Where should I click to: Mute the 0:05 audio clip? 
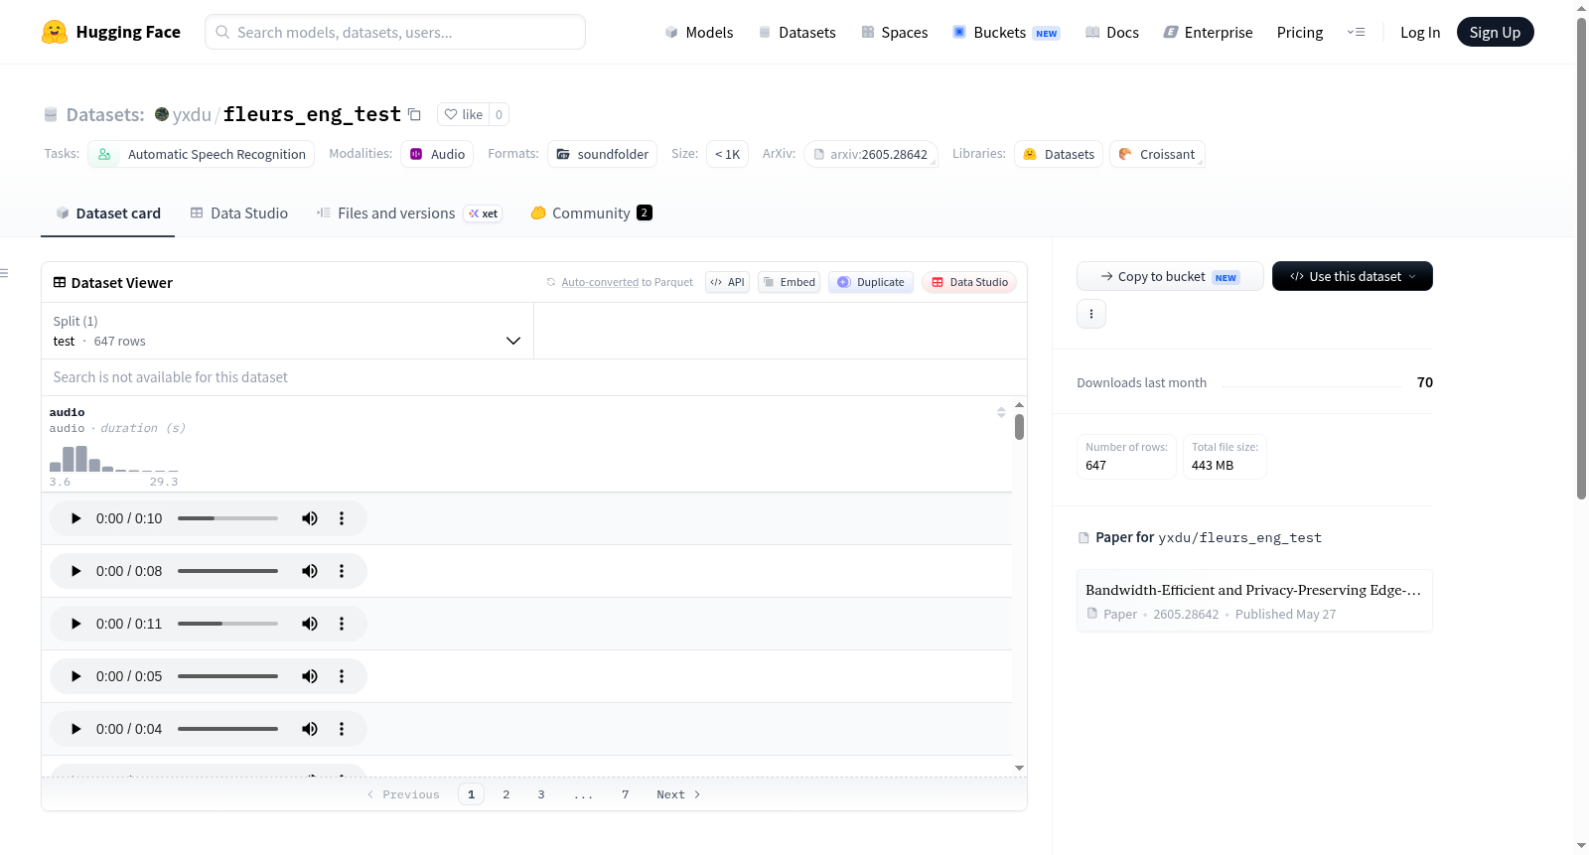click(x=310, y=676)
